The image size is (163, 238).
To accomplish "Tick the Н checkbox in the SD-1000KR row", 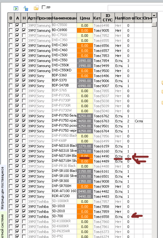I will (x=24, y=202).
